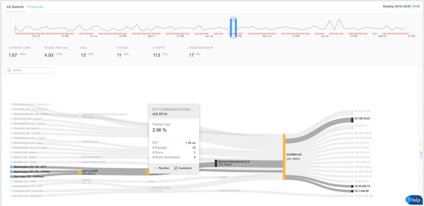Select the Telia Company AB label
The width and height of the screenshot is (424, 206).
(93, 162)
